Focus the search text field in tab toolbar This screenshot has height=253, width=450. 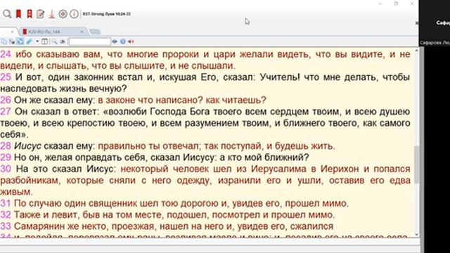pyautogui.click(x=90, y=41)
